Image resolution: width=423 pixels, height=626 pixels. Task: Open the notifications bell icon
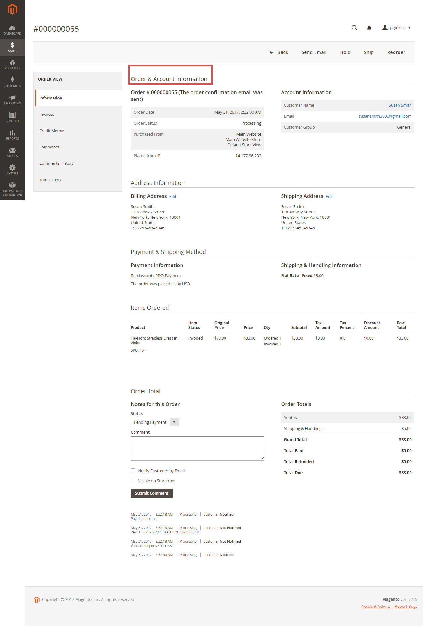369,28
